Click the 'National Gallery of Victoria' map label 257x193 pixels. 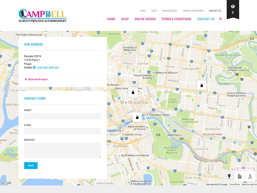coord(137,128)
